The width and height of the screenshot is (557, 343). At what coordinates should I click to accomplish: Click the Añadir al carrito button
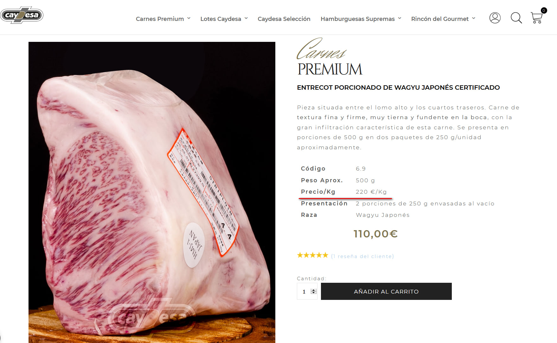coord(386,291)
